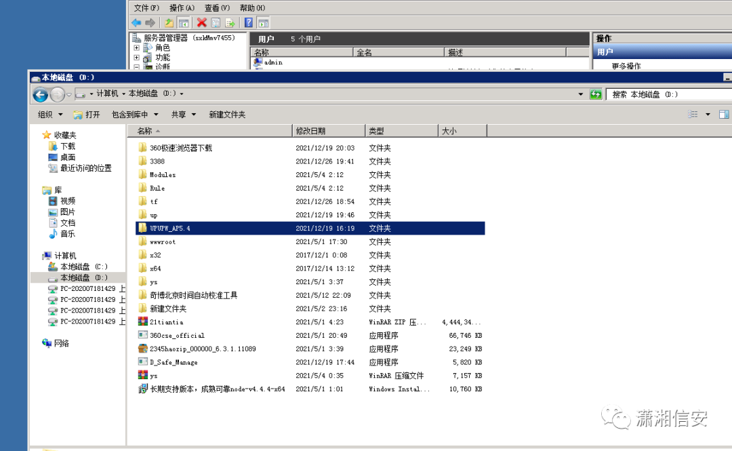Viewport: 732px width, 451px height.
Task: Click the Explorer back arrow button
Action: pos(41,95)
